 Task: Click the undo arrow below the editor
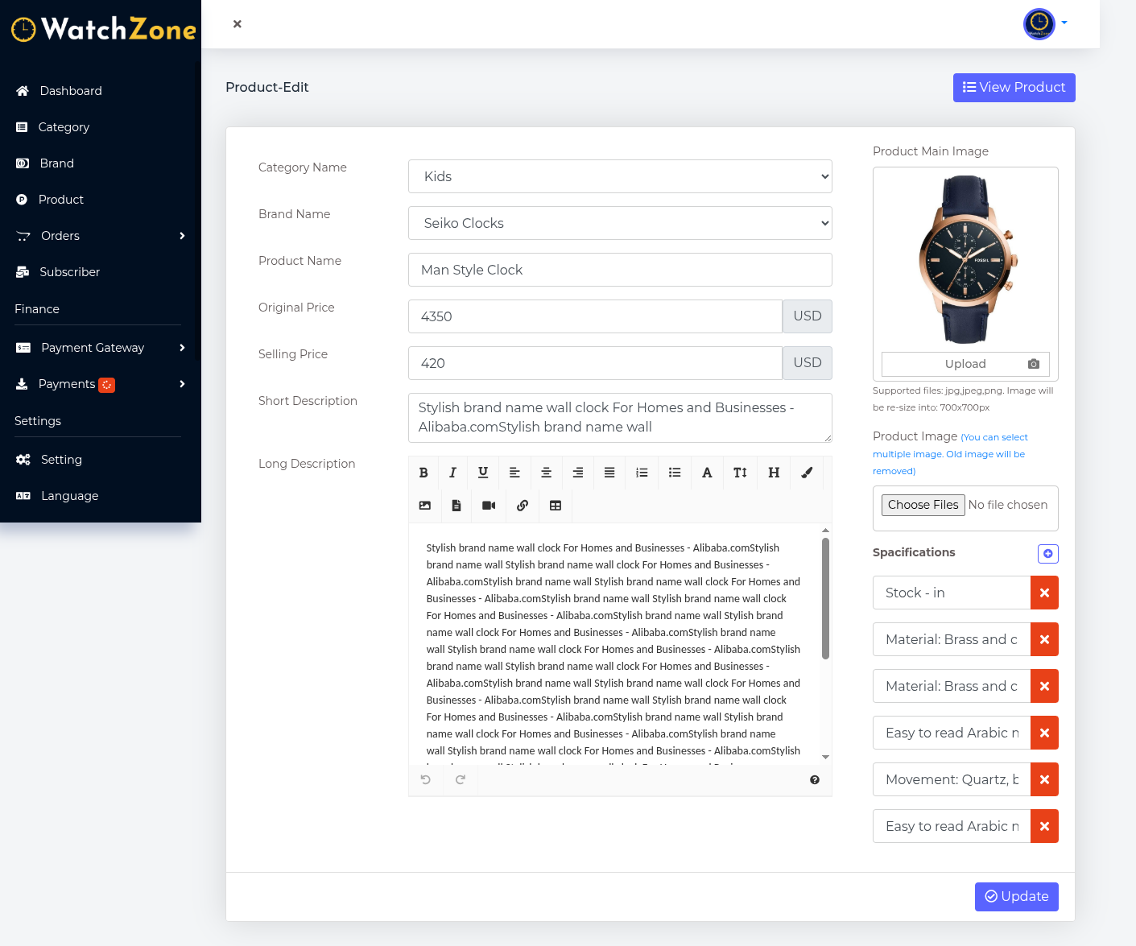[425, 779]
